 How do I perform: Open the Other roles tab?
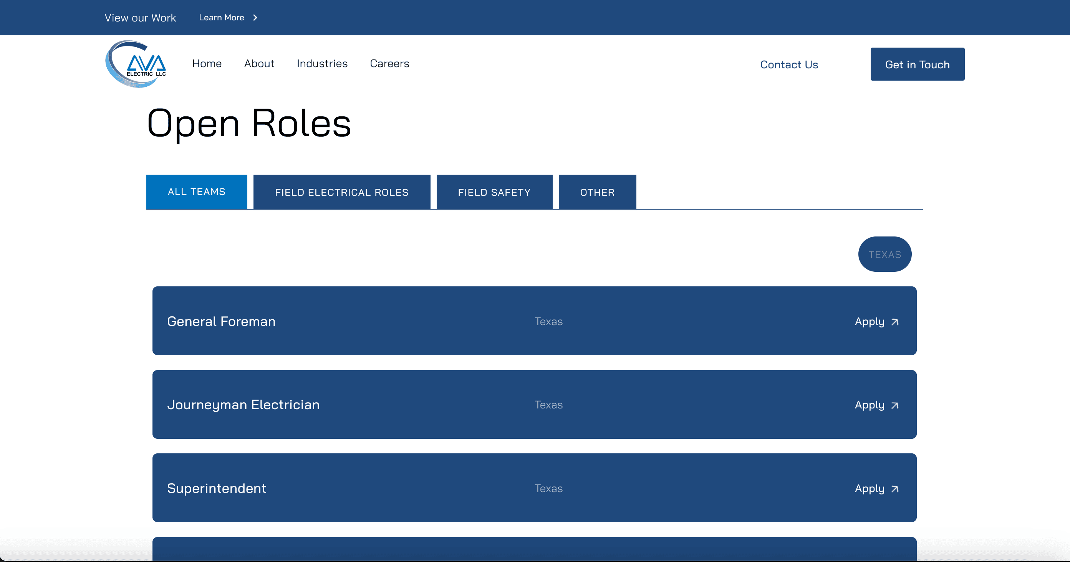tap(597, 192)
